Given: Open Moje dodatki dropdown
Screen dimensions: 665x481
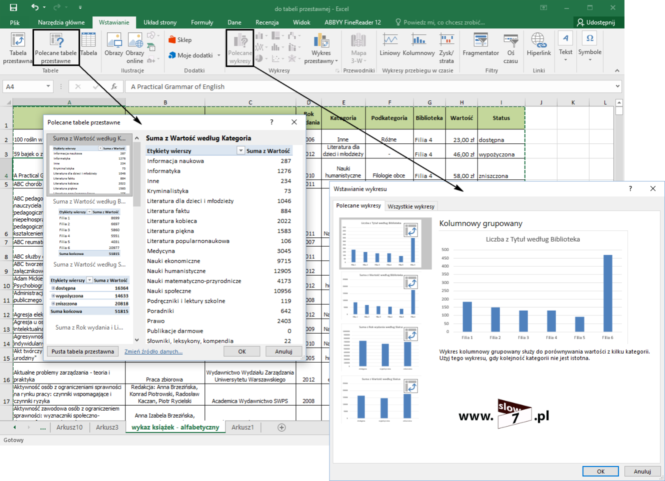Looking at the screenshot, I should coord(219,55).
